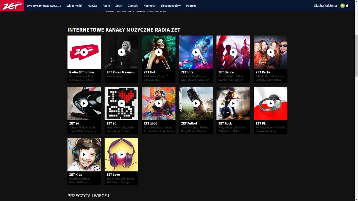Click the Radio ZET online title
358x201 pixels.
tap(82, 72)
